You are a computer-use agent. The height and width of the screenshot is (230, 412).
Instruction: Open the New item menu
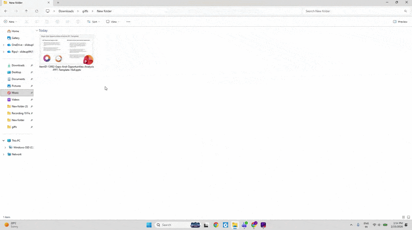pos(10,22)
